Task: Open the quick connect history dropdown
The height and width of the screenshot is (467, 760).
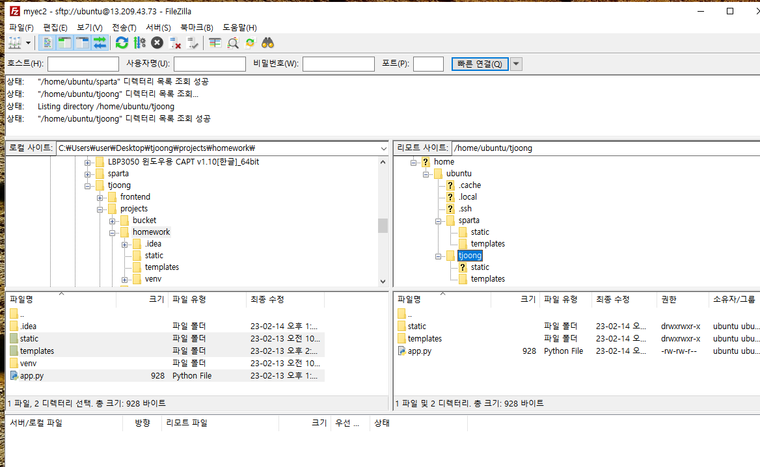Action: 516,64
